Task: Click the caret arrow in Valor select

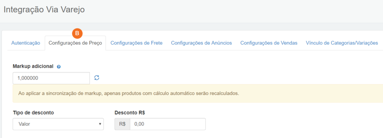Action: point(99,124)
